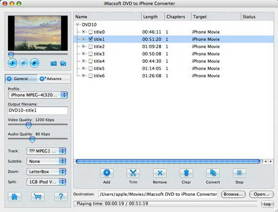Click the Stop conversion icon

pos(239,173)
